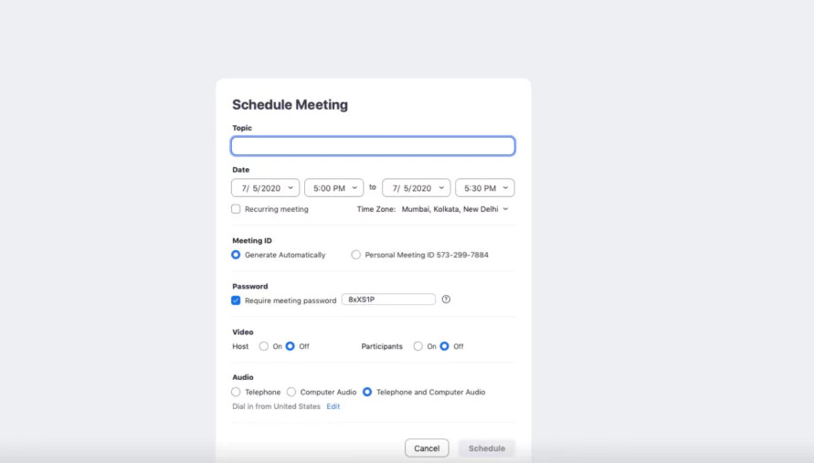Screen dimensions: 814x463
Task: Uncheck Require meeting password
Action: tap(236, 300)
